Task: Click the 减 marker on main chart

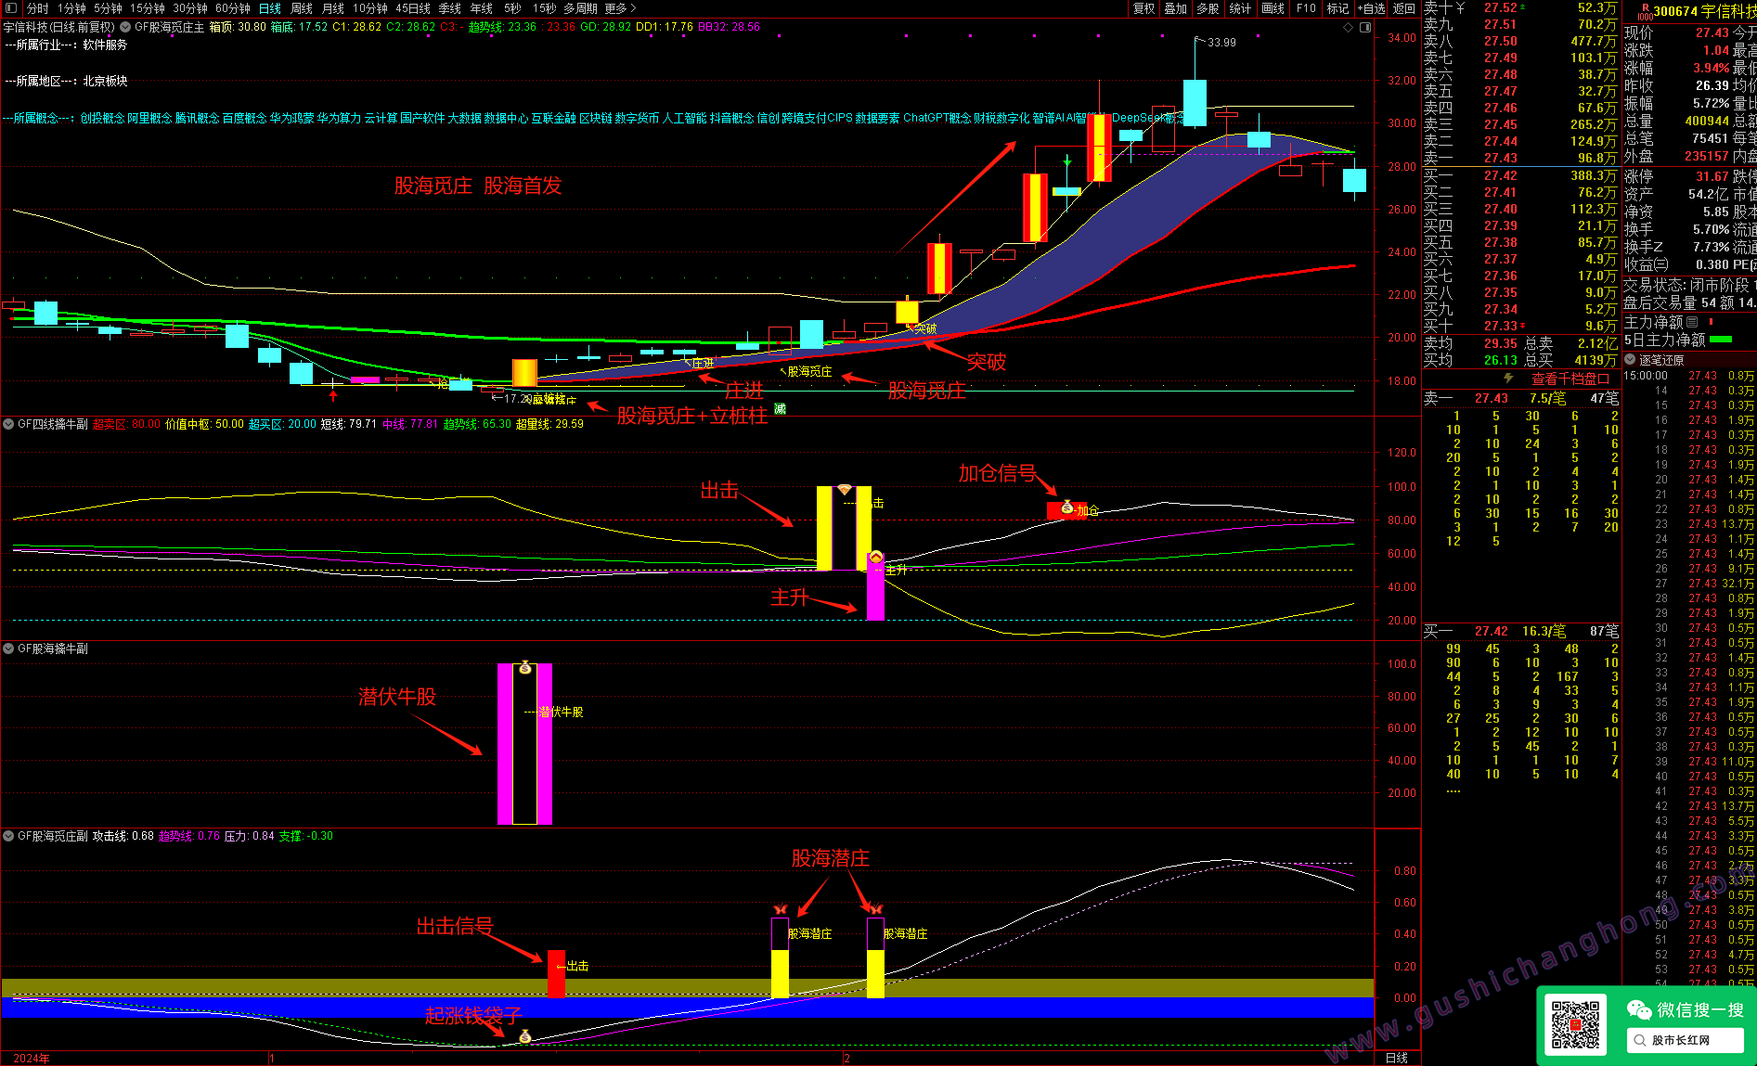Action: [x=780, y=408]
